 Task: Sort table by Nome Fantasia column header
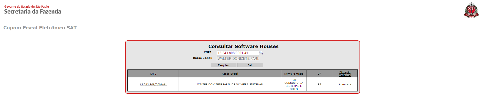[x=294, y=74]
